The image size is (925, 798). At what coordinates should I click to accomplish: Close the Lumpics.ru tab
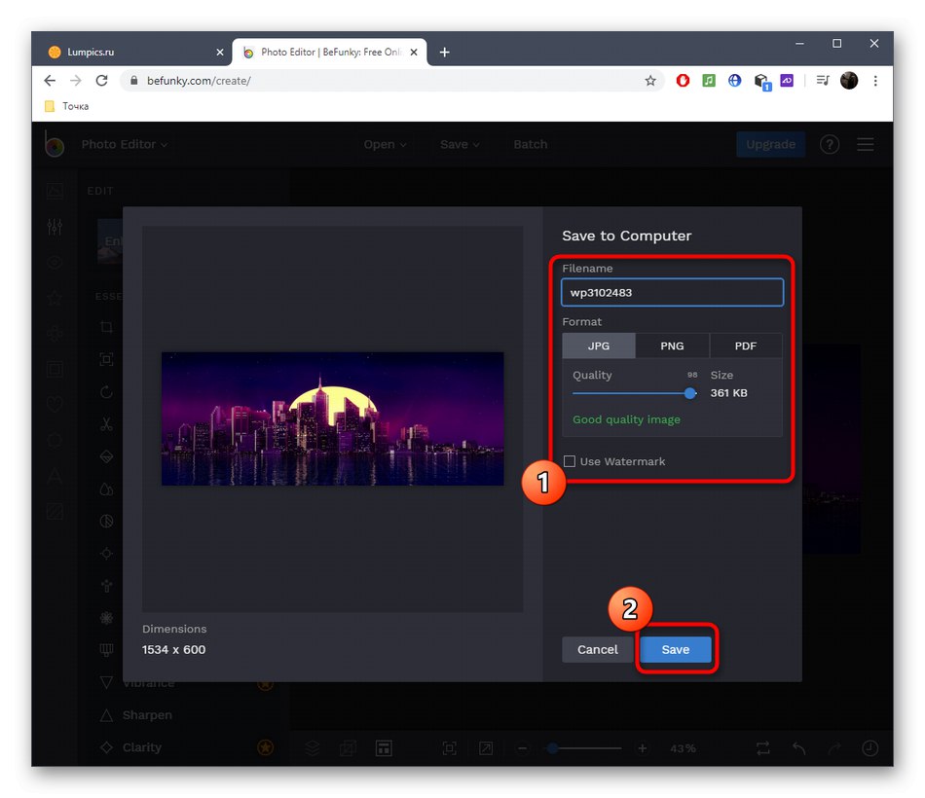[x=219, y=52]
